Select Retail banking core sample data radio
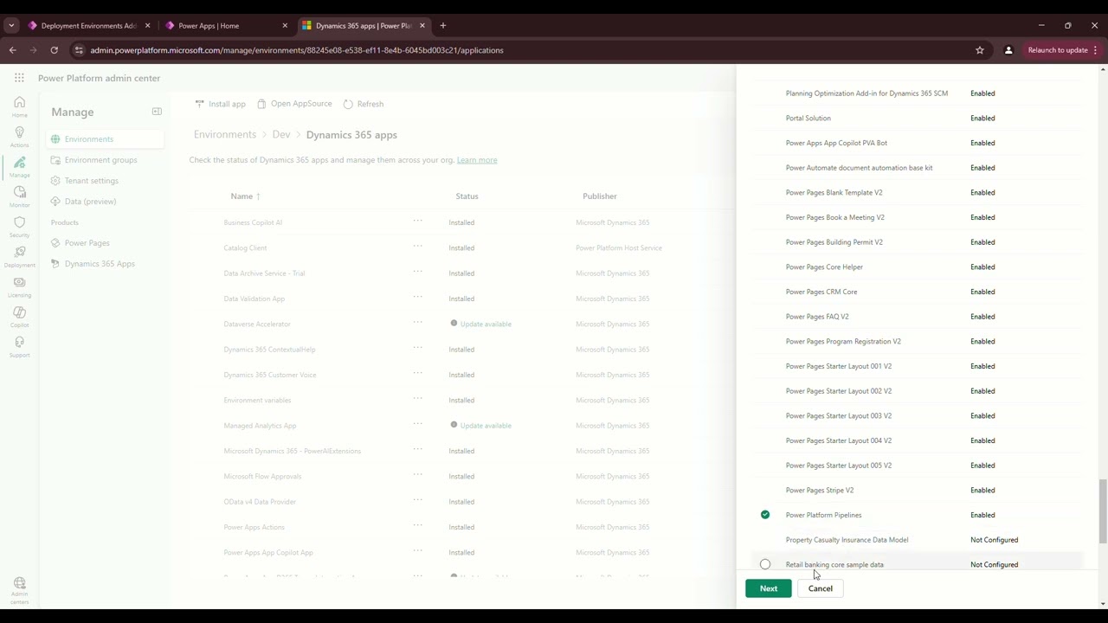Screen dimensions: 1108x623 765,564
